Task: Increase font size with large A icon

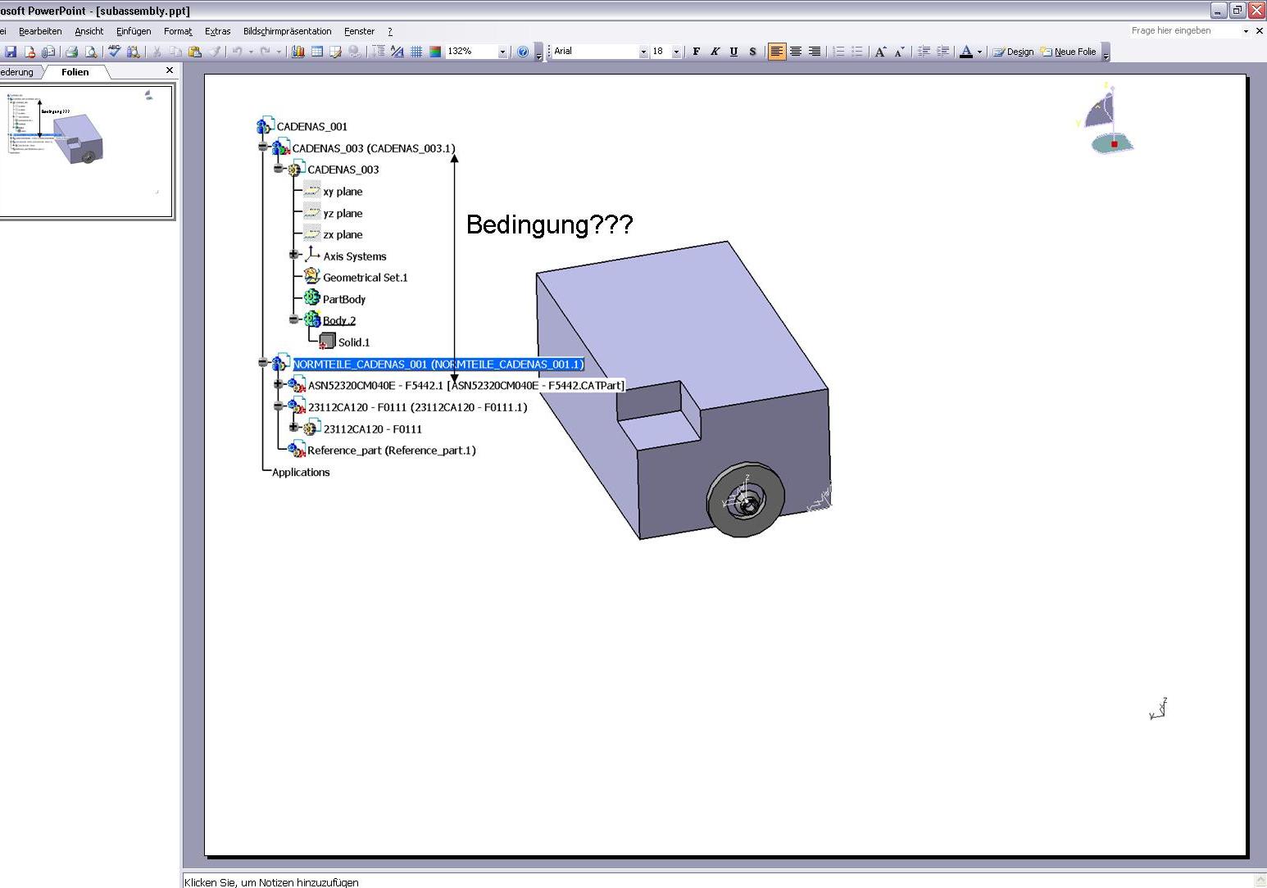Action: [x=880, y=52]
